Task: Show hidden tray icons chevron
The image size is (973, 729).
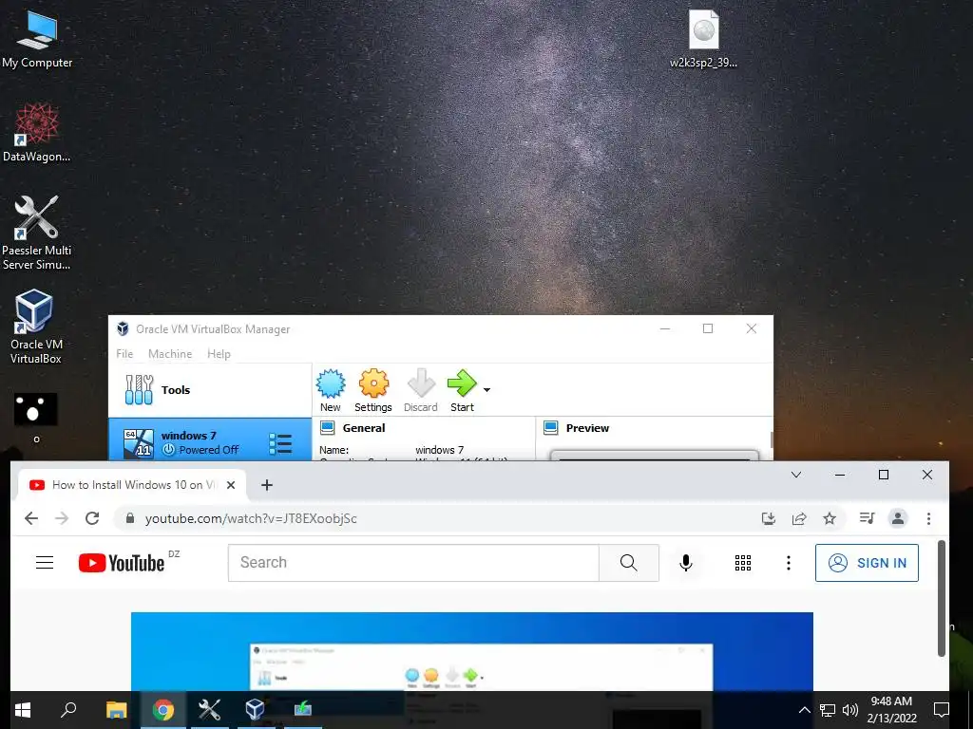Action: [804, 710]
